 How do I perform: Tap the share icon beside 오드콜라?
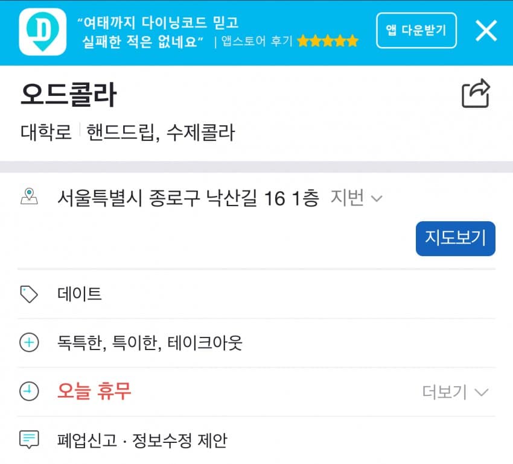point(476,94)
